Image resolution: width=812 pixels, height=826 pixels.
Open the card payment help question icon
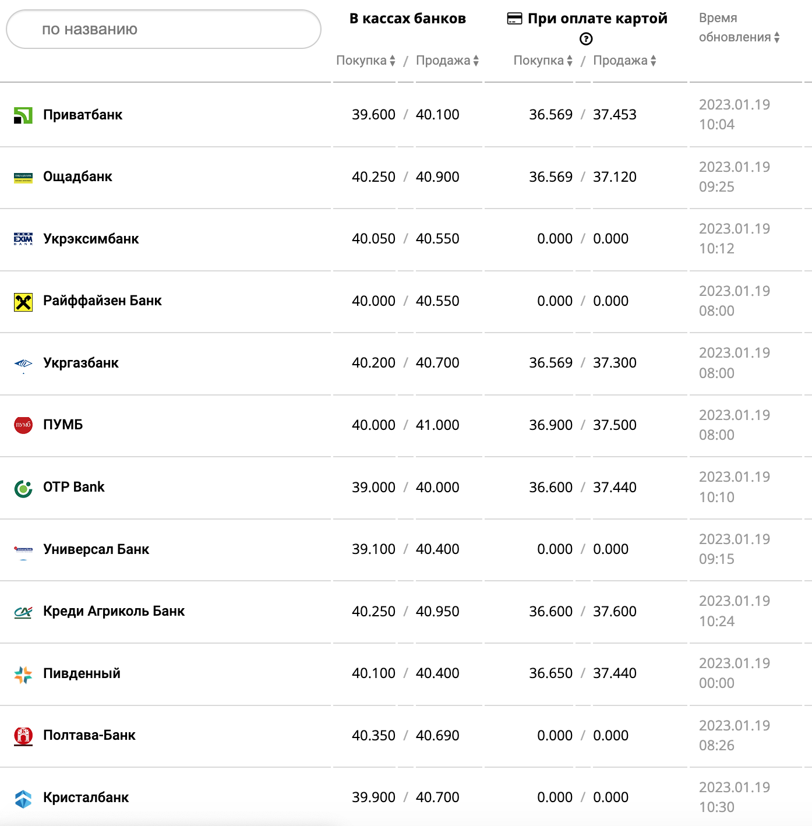[586, 39]
